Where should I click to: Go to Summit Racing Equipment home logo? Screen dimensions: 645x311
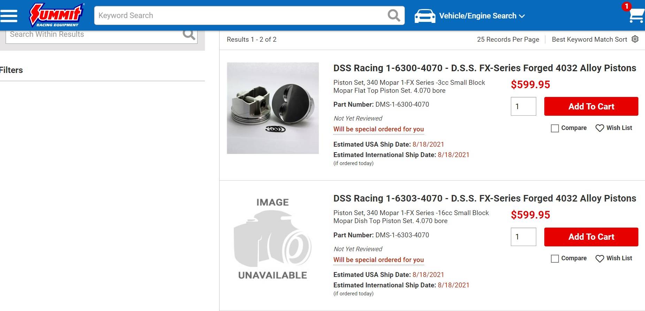56,15
